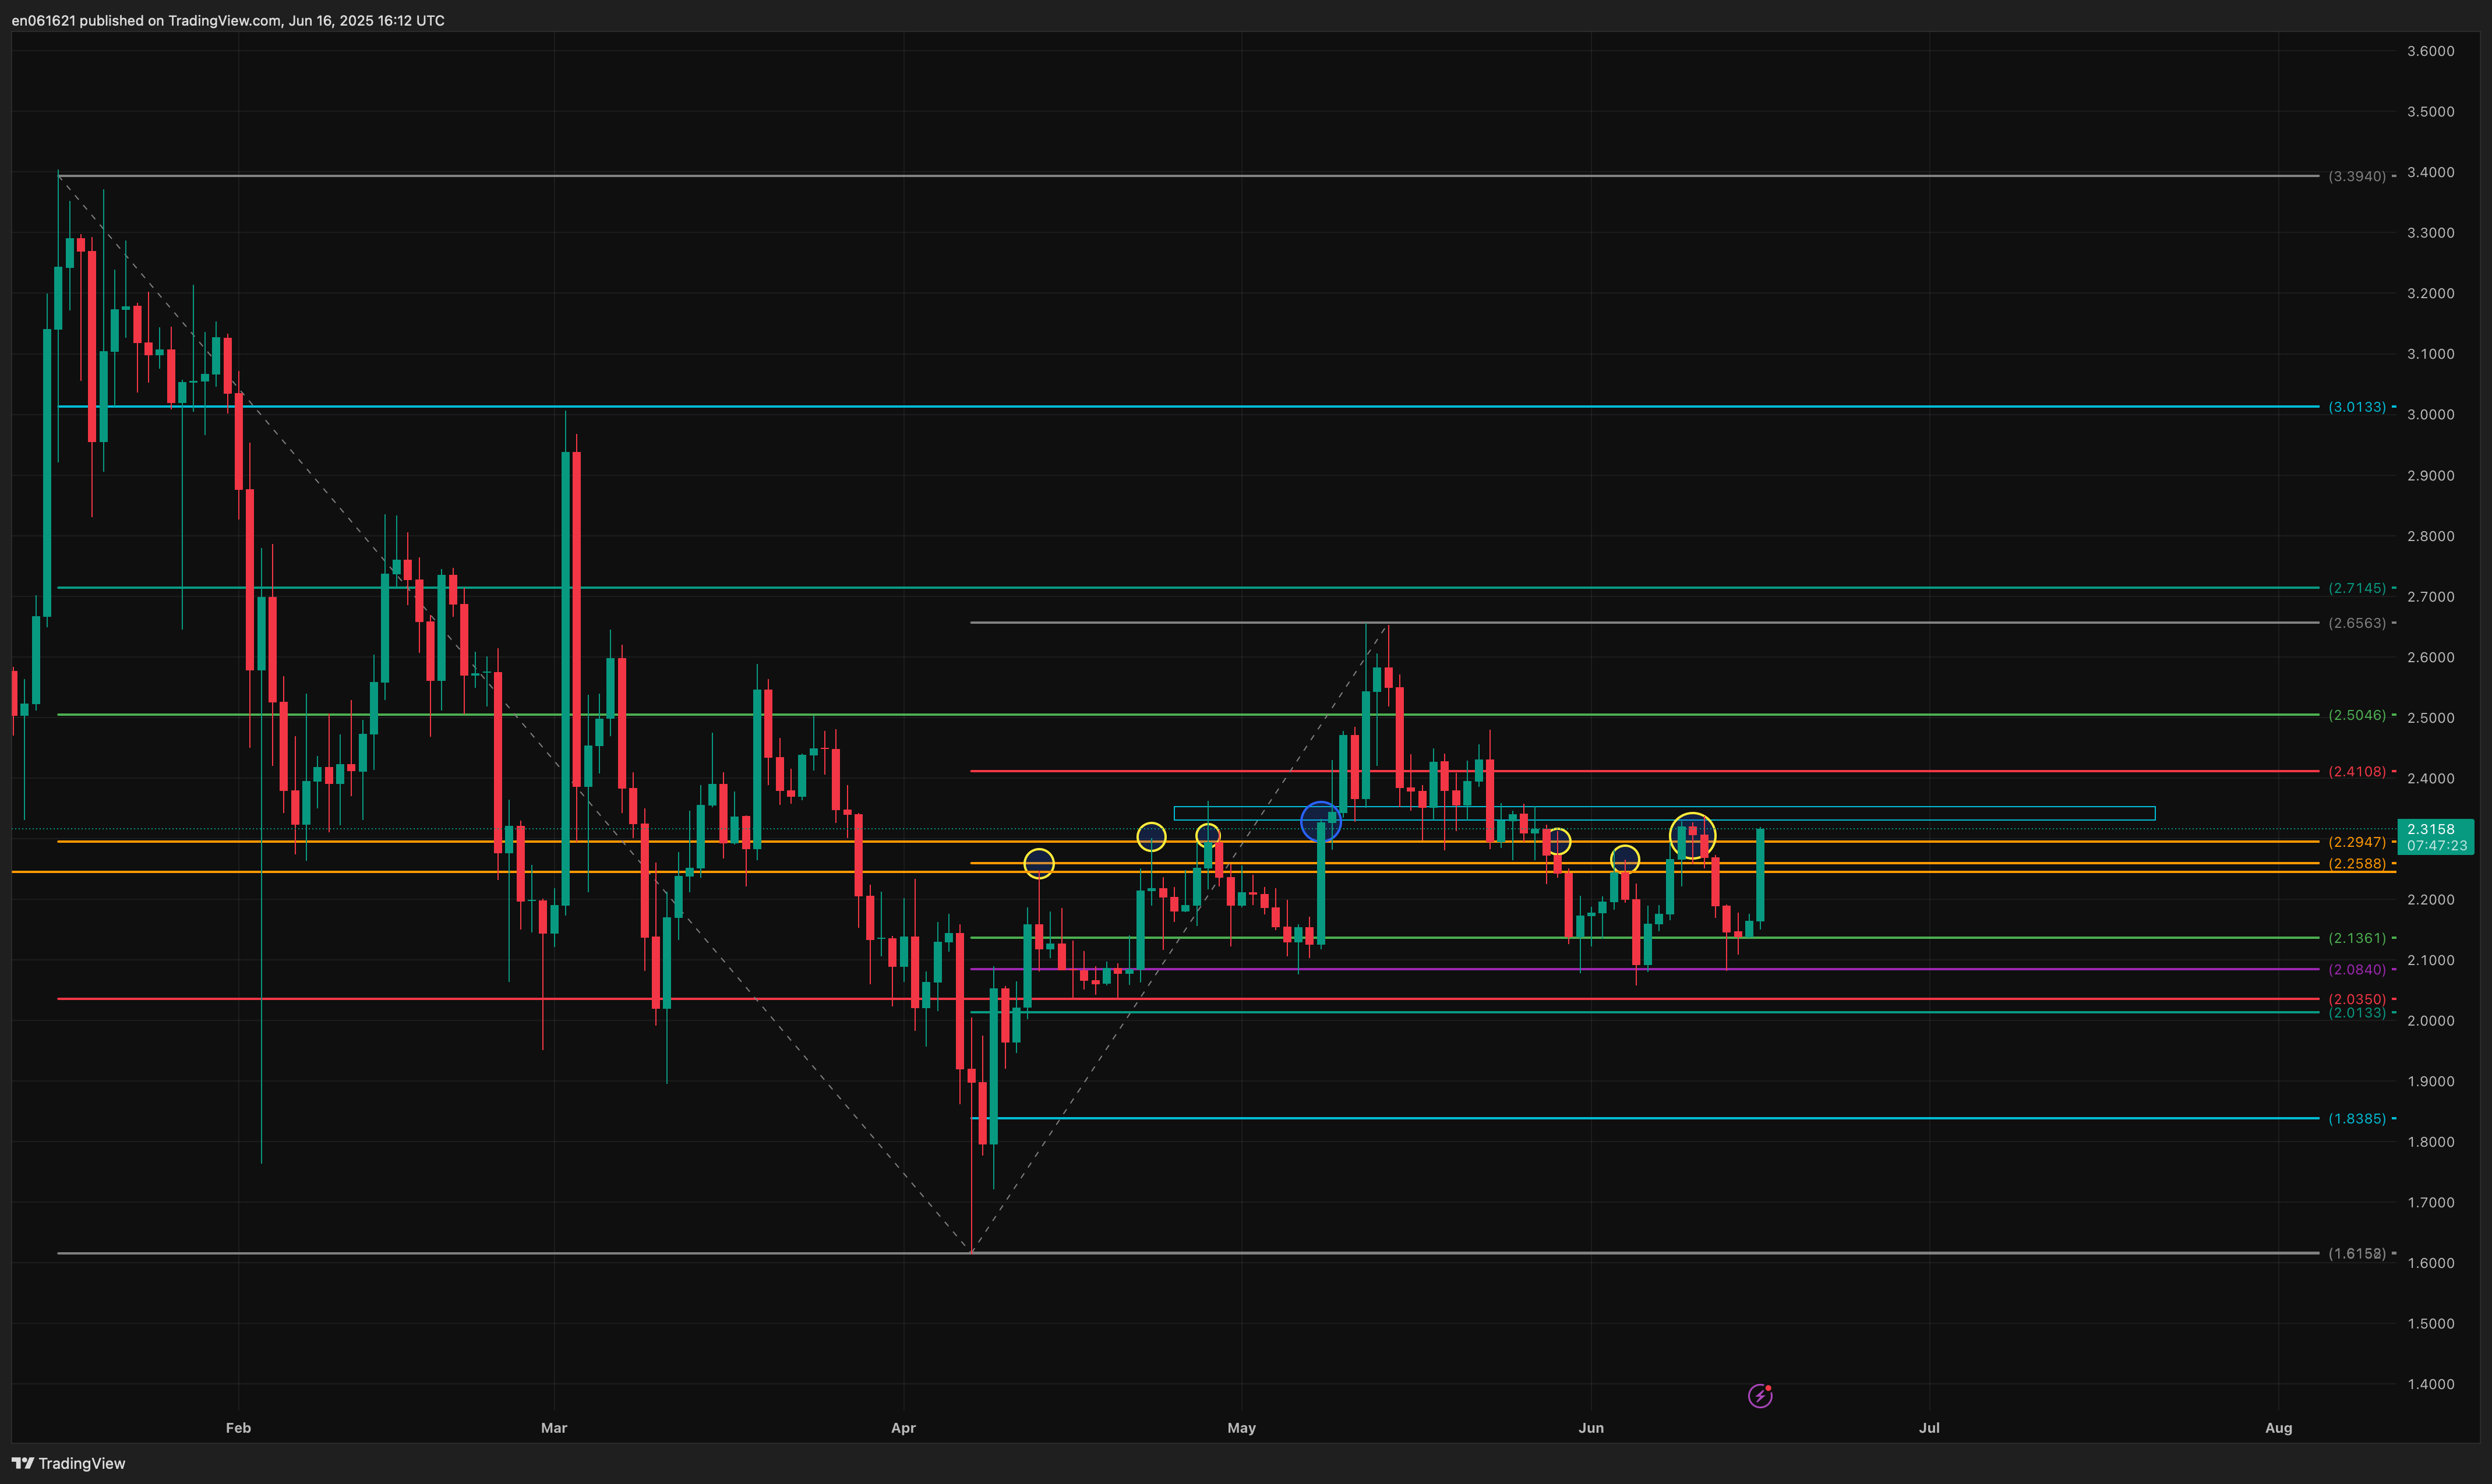Viewport: 2492px width, 1484px height.
Task: Click the purple lightning event icon
Action: [x=1760, y=1395]
